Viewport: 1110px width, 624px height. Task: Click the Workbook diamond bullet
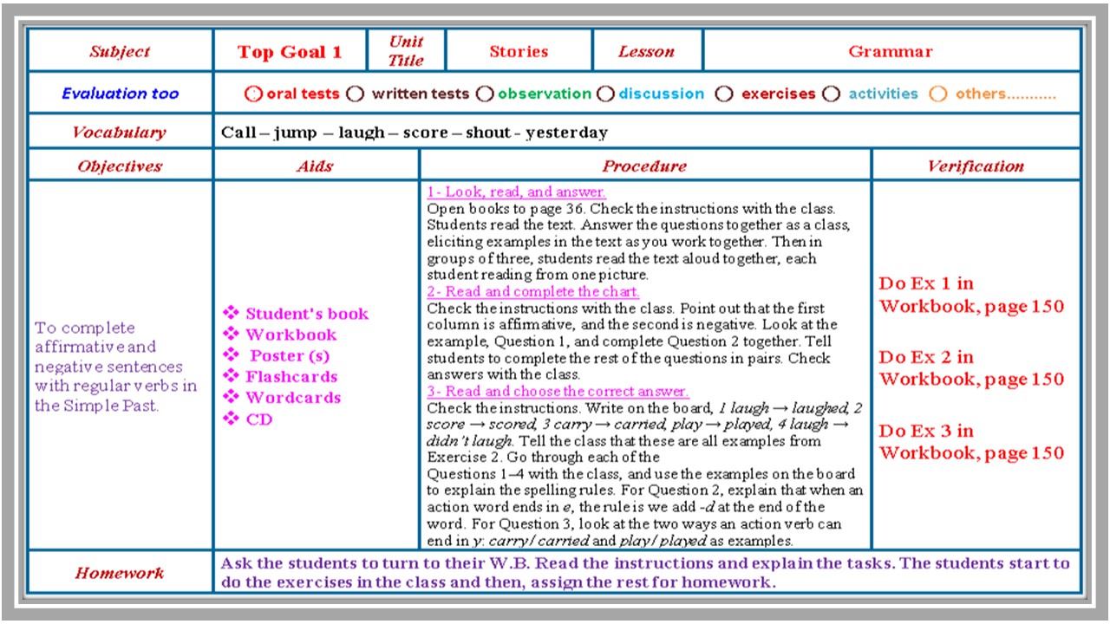click(x=231, y=334)
